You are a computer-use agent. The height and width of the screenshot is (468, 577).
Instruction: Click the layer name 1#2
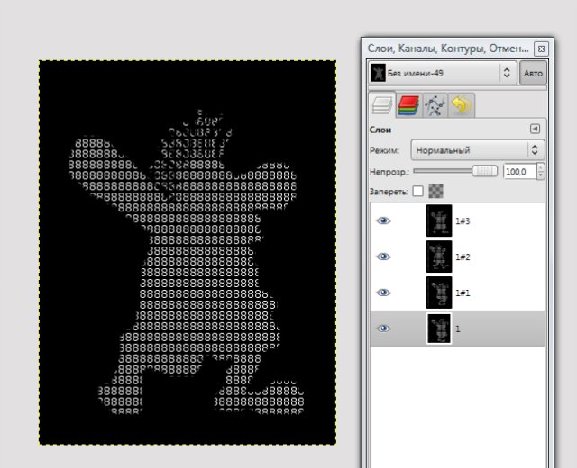(x=463, y=256)
